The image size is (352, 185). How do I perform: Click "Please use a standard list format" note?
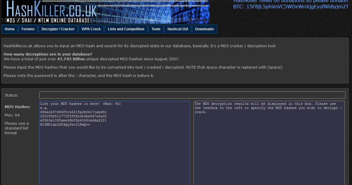click(17, 128)
